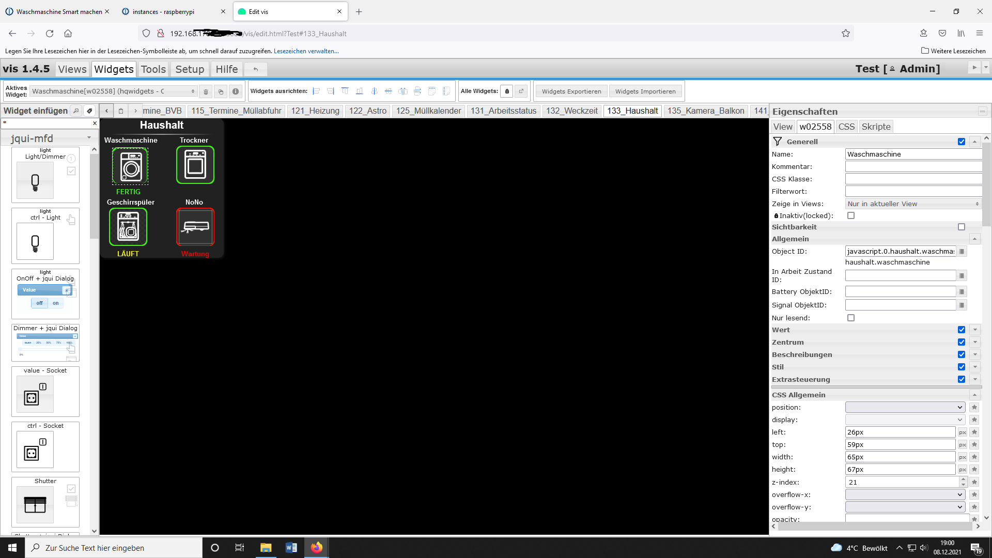The width and height of the screenshot is (992, 558).
Task: Click Widgets Exportieren button
Action: tap(571, 91)
